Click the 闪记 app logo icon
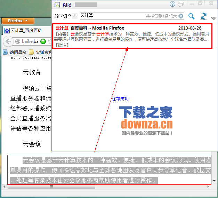The height and width of the screenshot is (198, 218). (57, 5)
